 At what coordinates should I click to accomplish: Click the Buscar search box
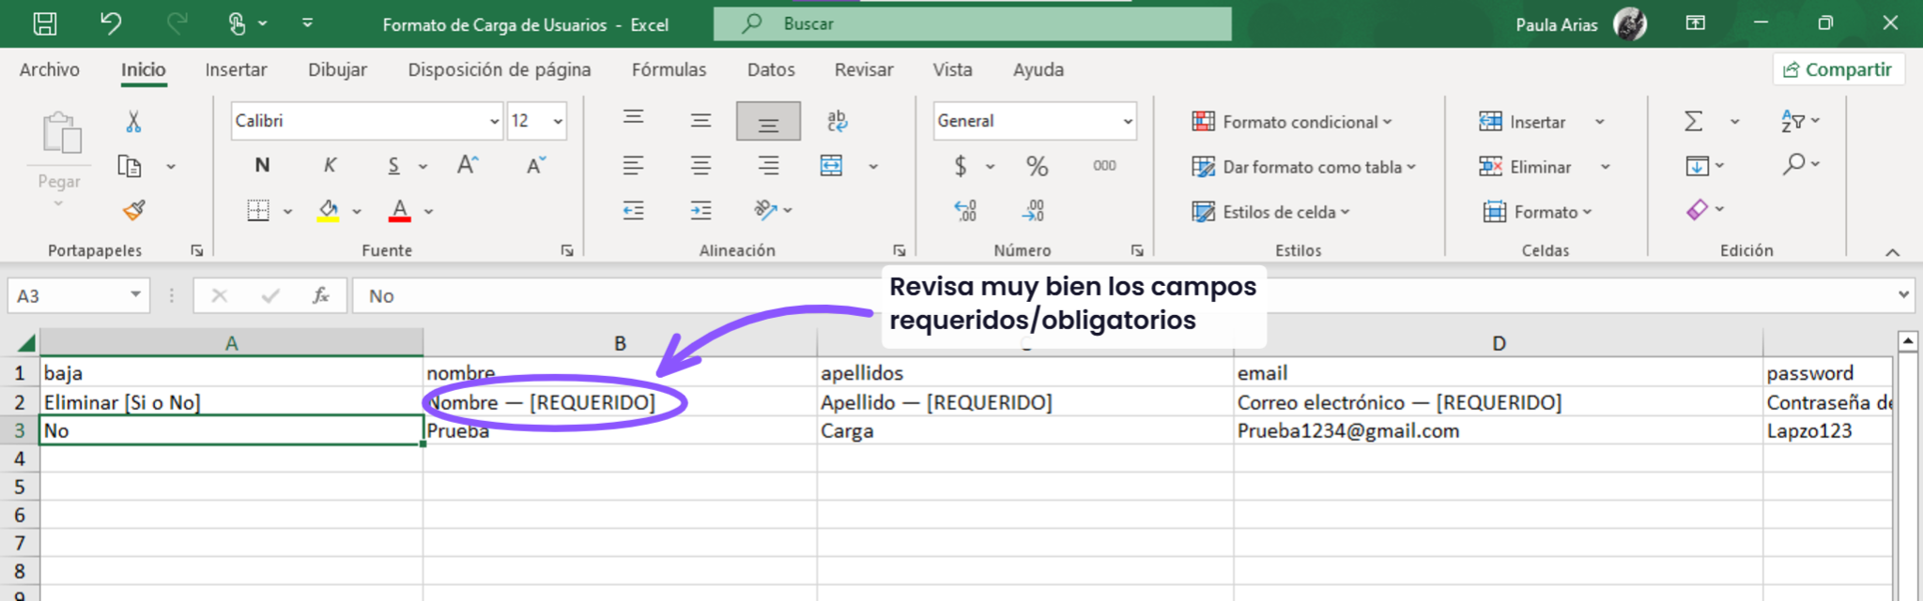973,23
